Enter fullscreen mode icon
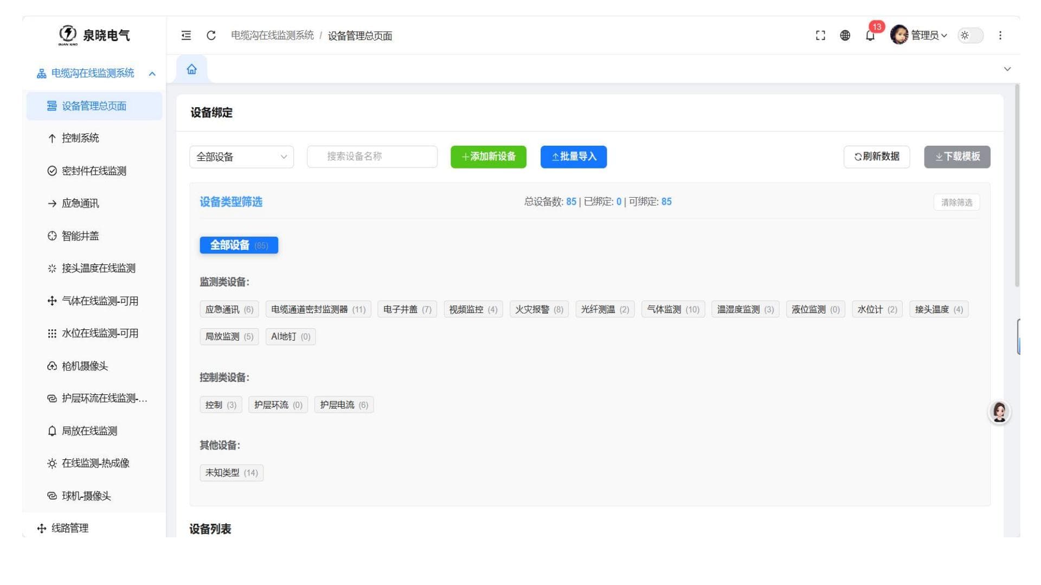The height and width of the screenshot is (585, 1041). click(820, 35)
